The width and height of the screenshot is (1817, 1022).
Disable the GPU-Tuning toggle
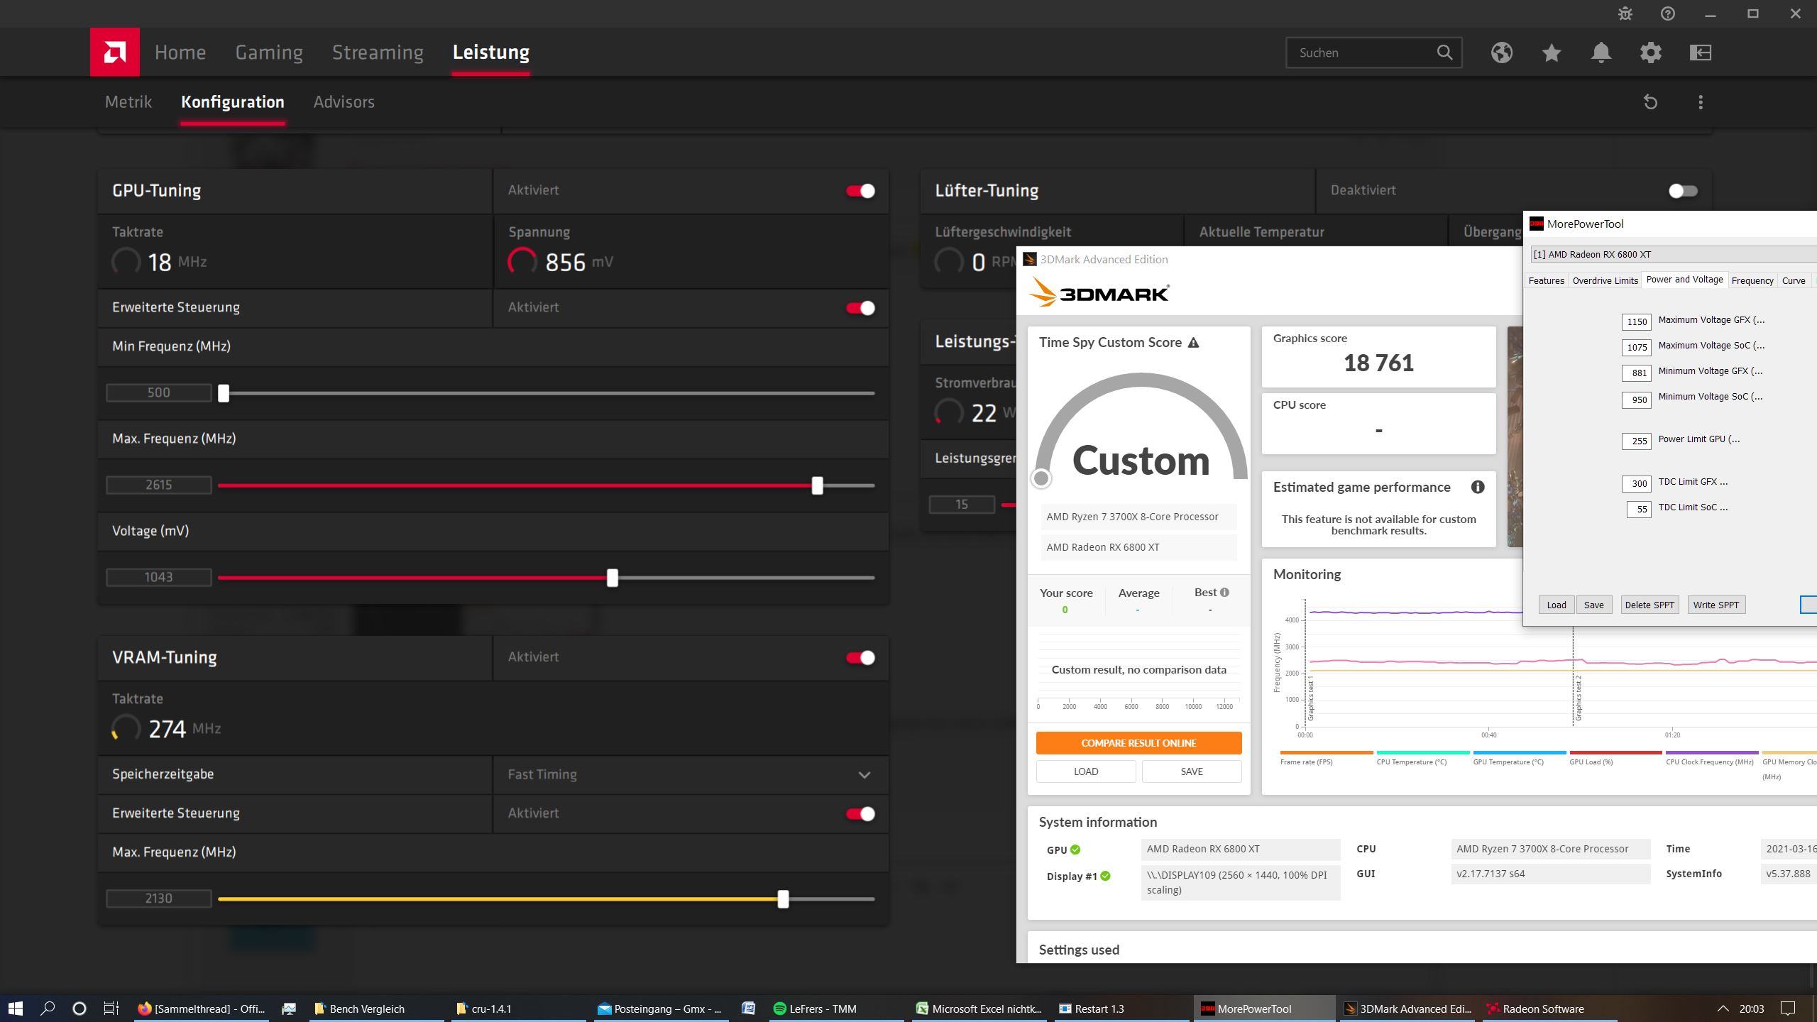860,191
